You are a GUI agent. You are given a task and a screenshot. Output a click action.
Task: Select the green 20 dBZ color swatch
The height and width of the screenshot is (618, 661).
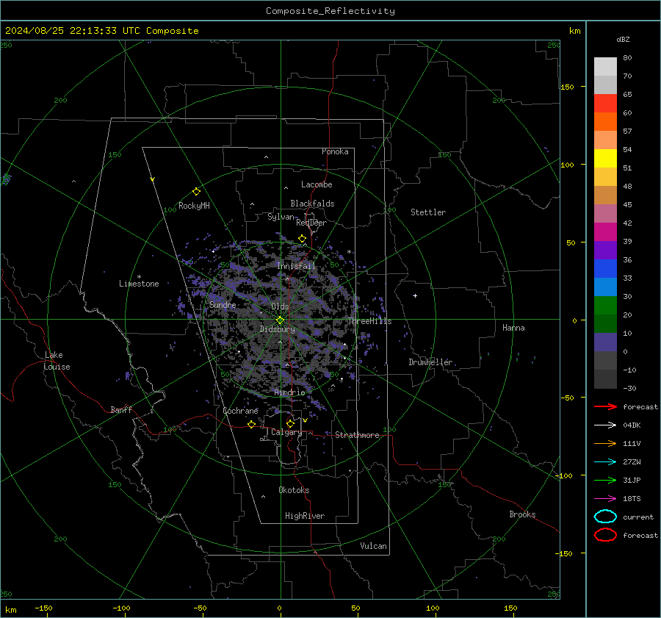pyautogui.click(x=605, y=306)
